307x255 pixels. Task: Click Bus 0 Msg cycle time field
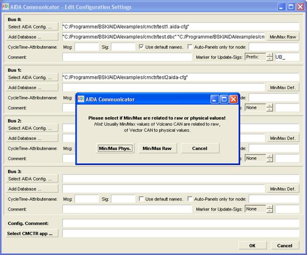87,47
